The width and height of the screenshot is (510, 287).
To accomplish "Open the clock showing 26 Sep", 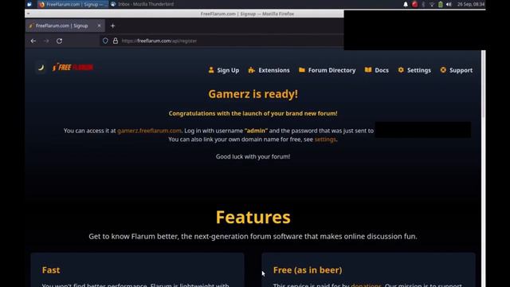I will click(471, 4).
